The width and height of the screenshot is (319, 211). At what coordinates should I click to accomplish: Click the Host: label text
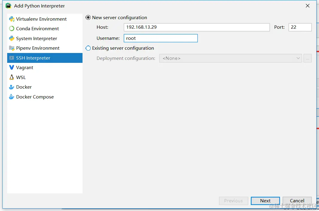(x=102, y=27)
